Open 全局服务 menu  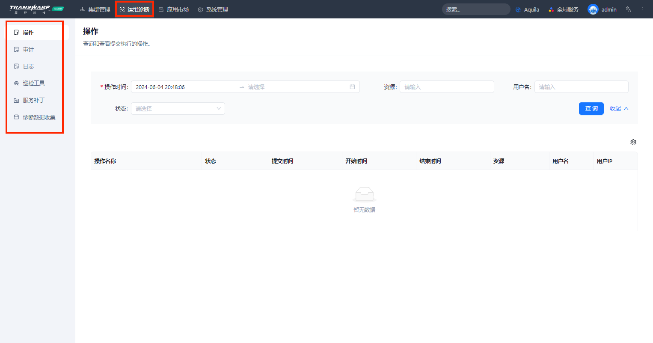[564, 9]
